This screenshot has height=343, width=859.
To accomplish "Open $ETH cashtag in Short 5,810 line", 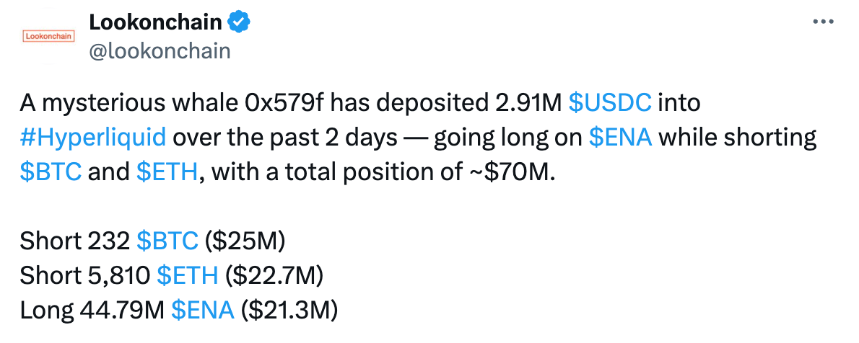I will click(188, 275).
